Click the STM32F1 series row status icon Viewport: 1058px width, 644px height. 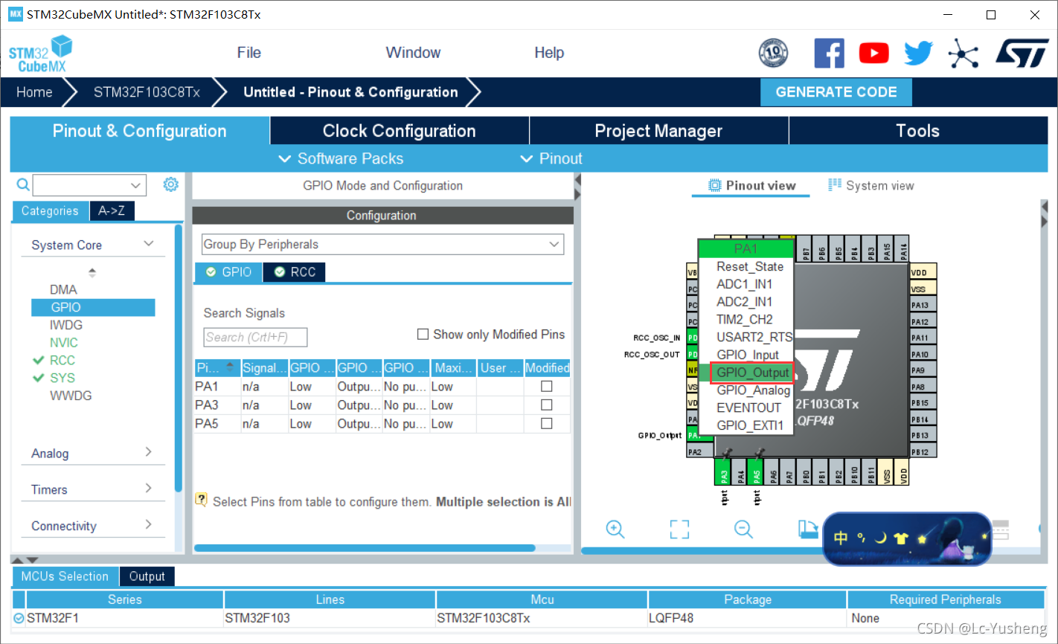(x=19, y=618)
